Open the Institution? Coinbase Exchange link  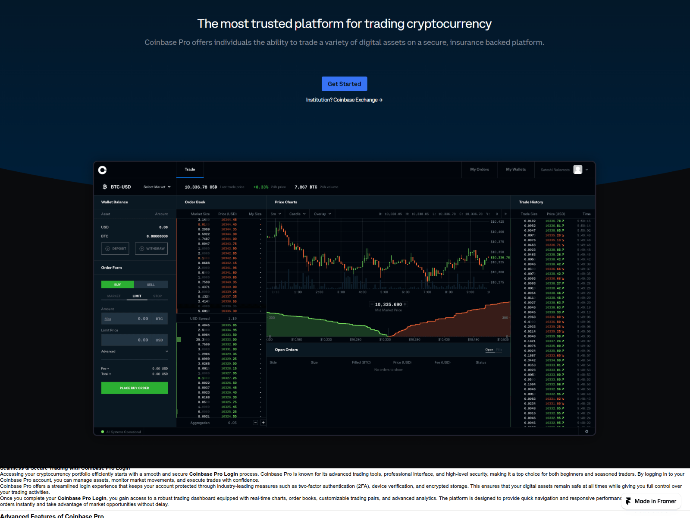point(344,100)
